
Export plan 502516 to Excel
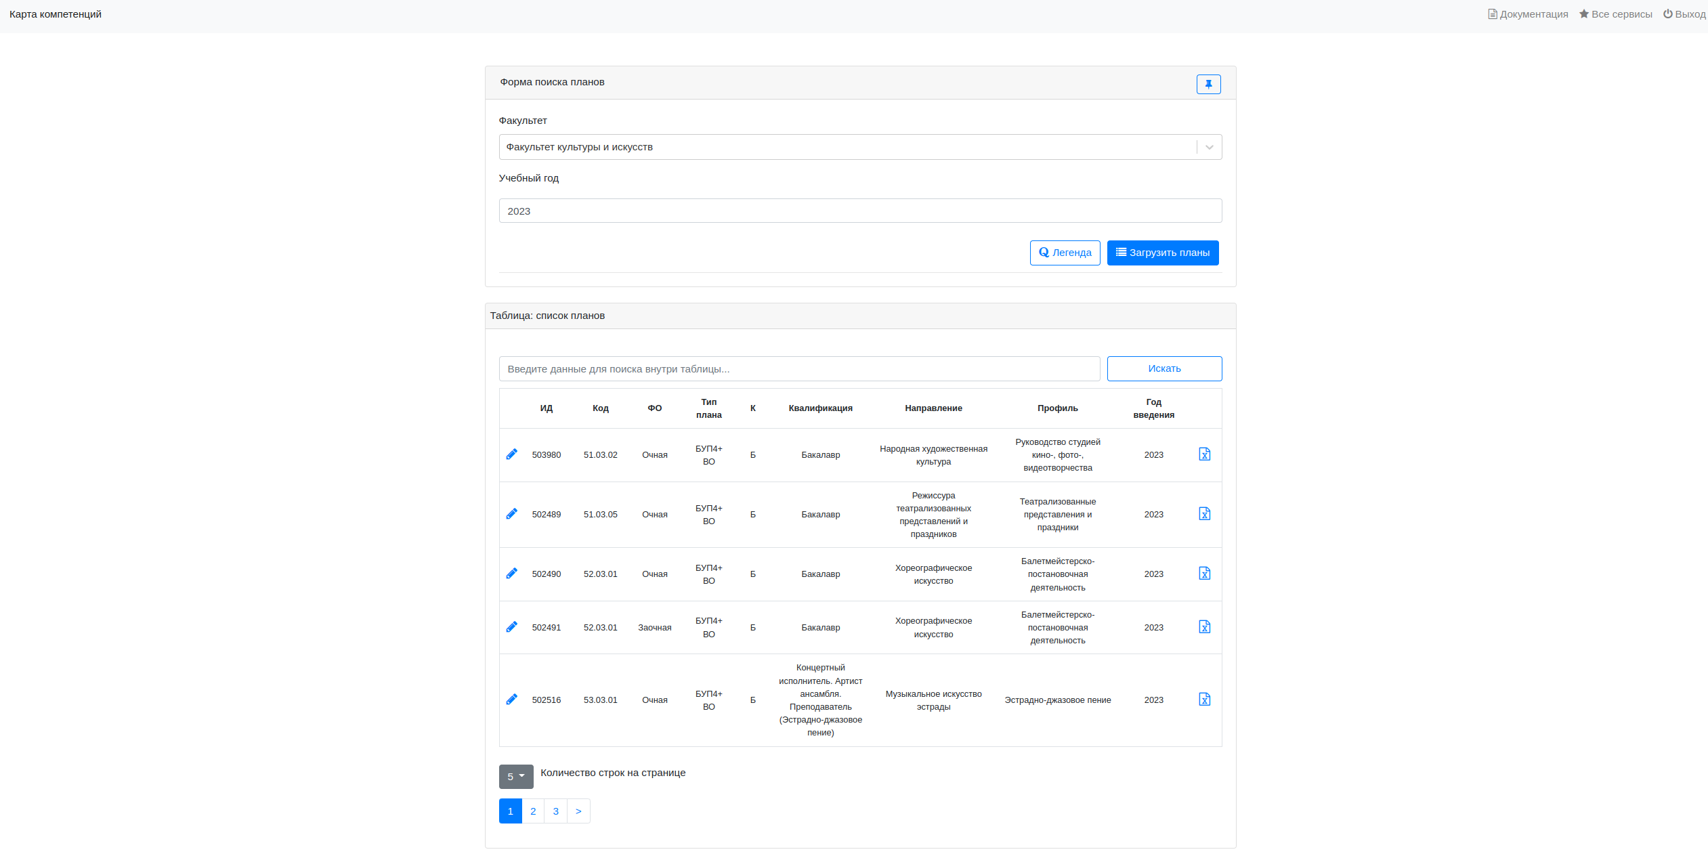pos(1204,700)
